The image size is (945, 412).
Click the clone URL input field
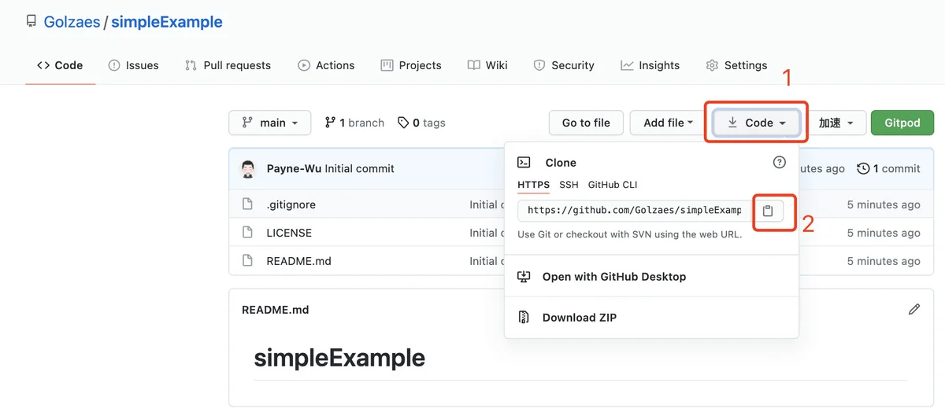(635, 211)
